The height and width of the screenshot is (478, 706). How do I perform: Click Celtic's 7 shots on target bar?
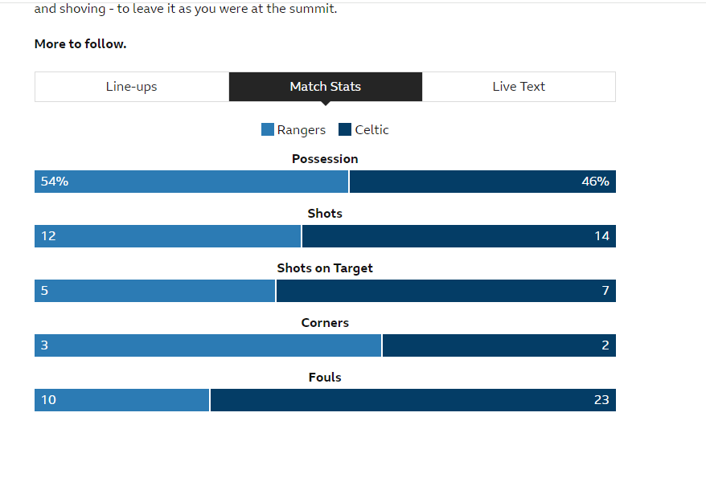point(445,291)
